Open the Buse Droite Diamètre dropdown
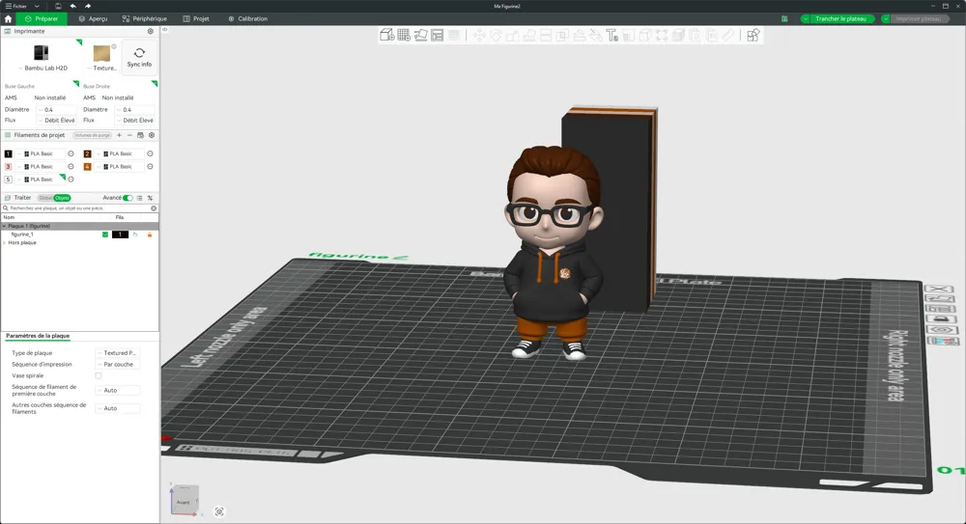This screenshot has height=524, width=966. click(x=135, y=110)
